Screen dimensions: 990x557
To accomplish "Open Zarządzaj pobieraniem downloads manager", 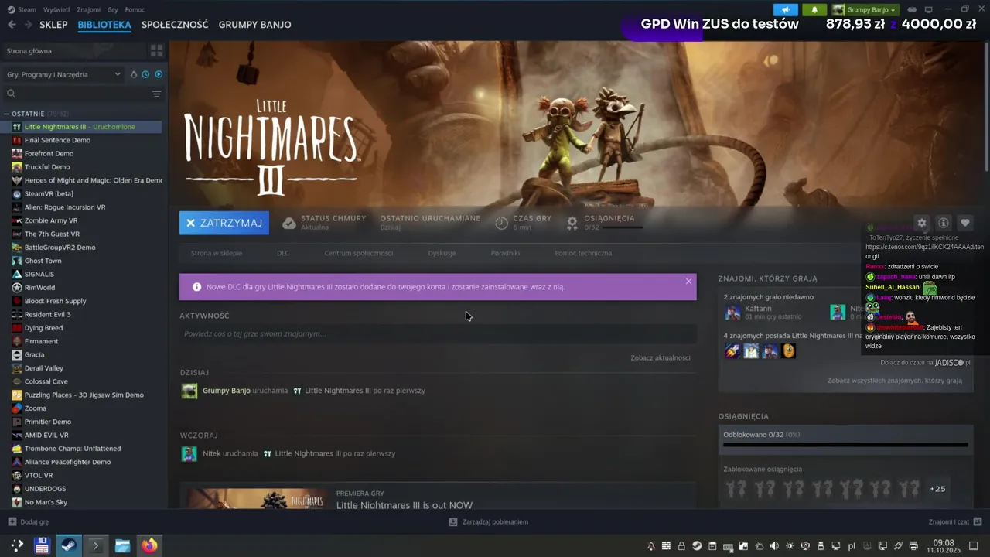I will 489,522.
